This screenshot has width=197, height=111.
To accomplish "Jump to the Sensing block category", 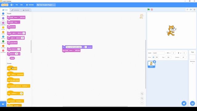I will click(3, 37).
